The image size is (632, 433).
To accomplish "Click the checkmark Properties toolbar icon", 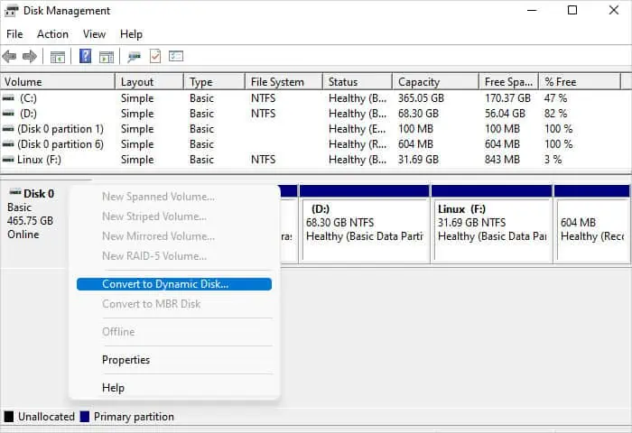I will click(x=155, y=56).
